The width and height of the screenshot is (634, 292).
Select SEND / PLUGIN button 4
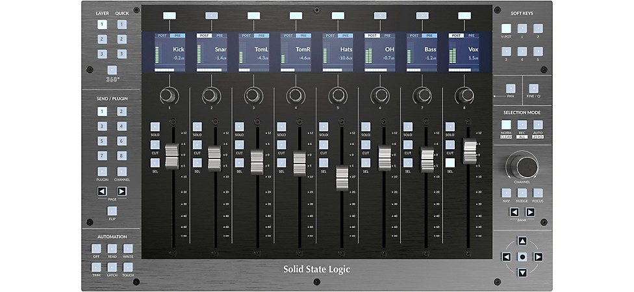tap(122, 127)
